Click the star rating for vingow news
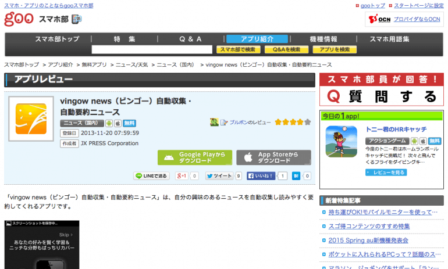Viewport: 448px width, 269px height. pos(293,122)
